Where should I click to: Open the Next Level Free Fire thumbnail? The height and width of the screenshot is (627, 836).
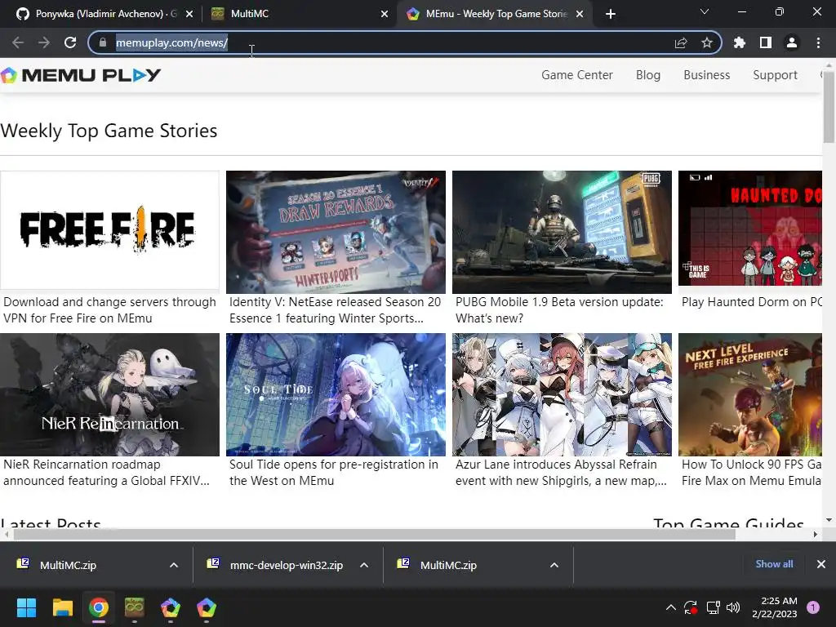pyautogui.click(x=750, y=394)
